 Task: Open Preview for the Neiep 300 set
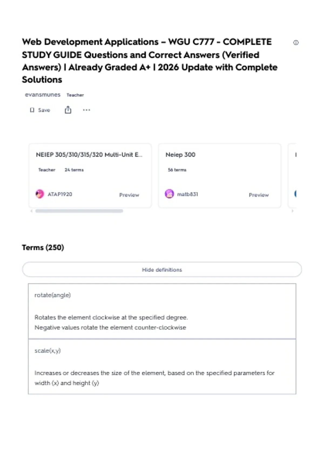(x=258, y=195)
